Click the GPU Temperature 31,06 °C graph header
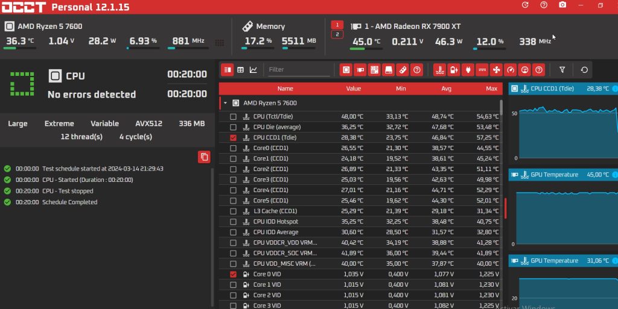Image resolution: width=618 pixels, height=309 pixels. click(x=563, y=261)
